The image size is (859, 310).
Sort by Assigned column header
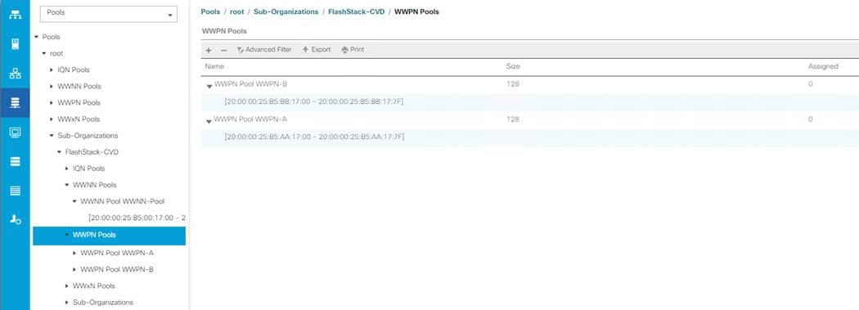click(x=823, y=66)
